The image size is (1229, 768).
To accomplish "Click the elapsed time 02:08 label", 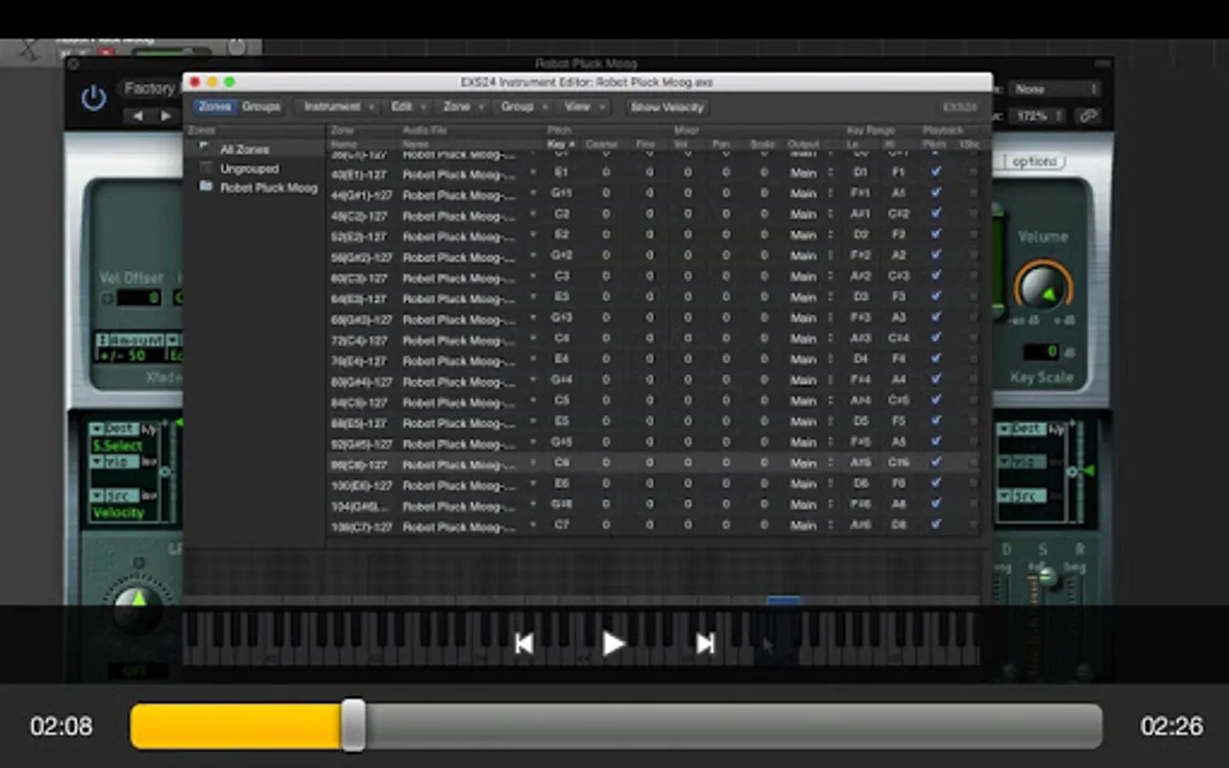I will (61, 726).
